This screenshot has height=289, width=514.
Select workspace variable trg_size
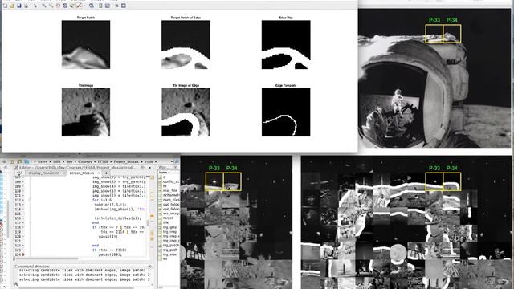[169, 254]
